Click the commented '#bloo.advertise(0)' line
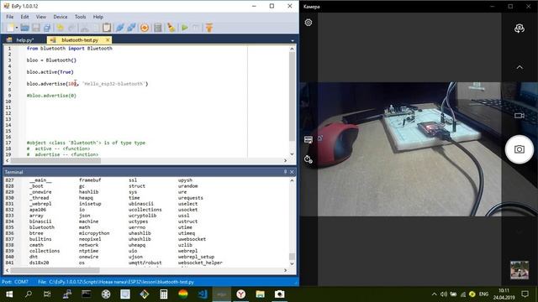 [x=51, y=96]
